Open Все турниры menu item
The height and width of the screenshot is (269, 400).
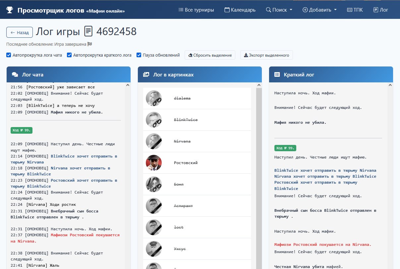pos(196,10)
